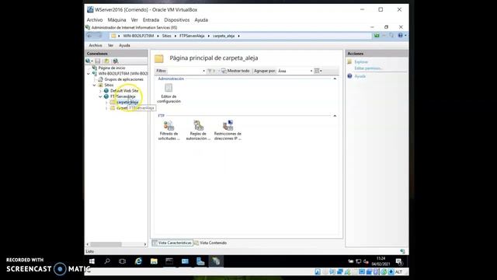This screenshot has height=280, width=497.
Task: Select Página de inicio in tree
Action: [112, 68]
